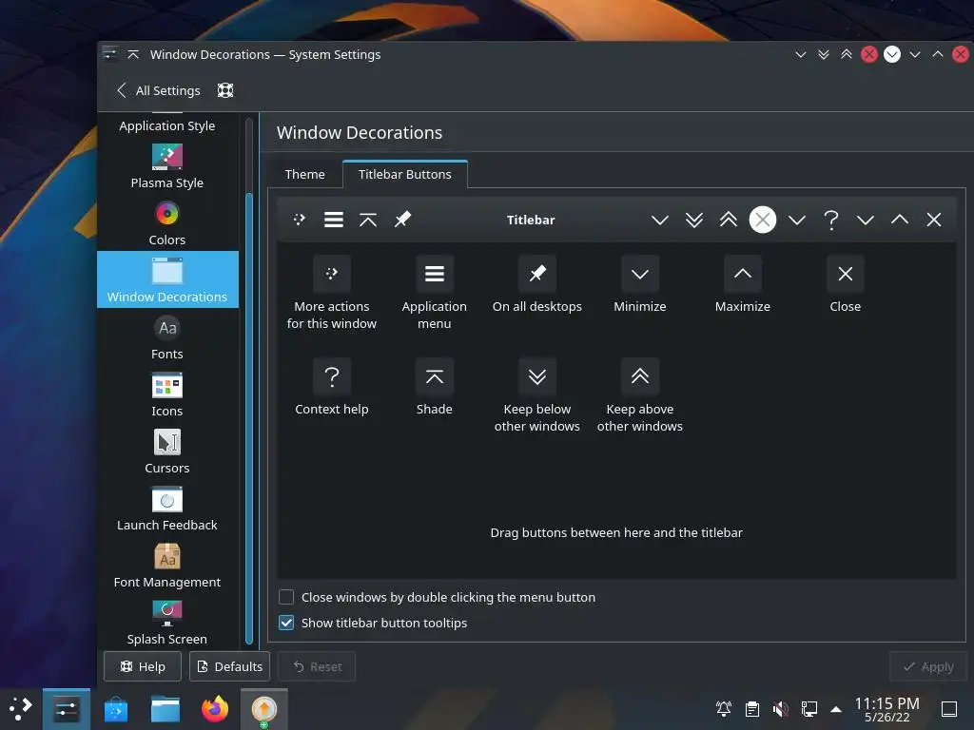Open clipboard tray icon
This screenshot has height=730, width=974.
(x=752, y=709)
